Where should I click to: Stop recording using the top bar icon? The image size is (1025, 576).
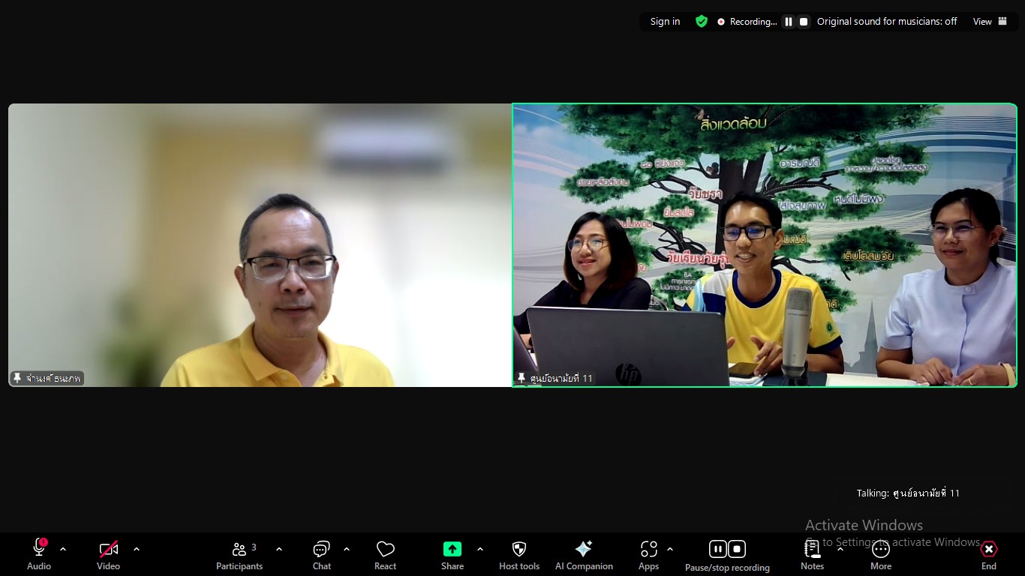point(804,22)
